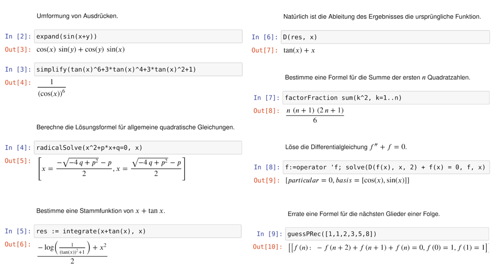The image size is (497, 279).
Task: Click the quadratic equations description text
Action: click(x=135, y=127)
